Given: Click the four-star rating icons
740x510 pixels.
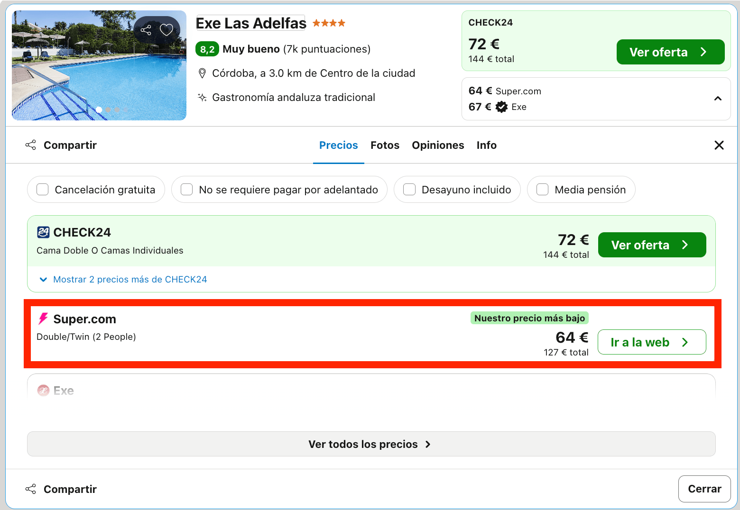Looking at the screenshot, I should [329, 23].
